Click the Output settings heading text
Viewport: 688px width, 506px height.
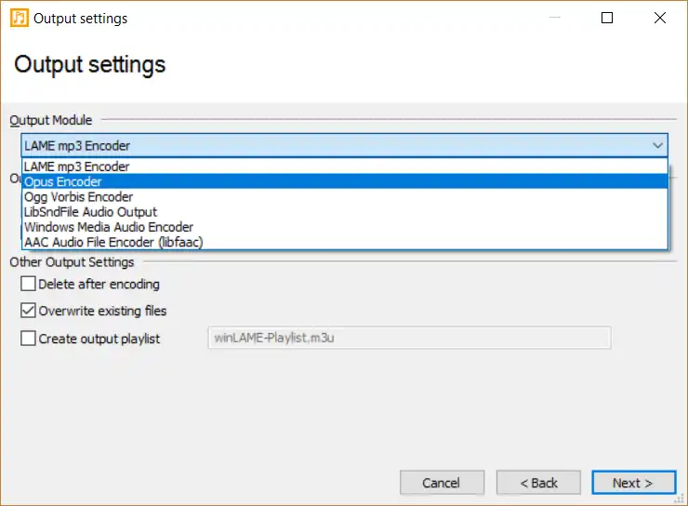(x=90, y=64)
